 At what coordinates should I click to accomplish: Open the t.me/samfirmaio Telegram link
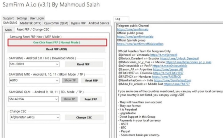click(x=133, y=29)
